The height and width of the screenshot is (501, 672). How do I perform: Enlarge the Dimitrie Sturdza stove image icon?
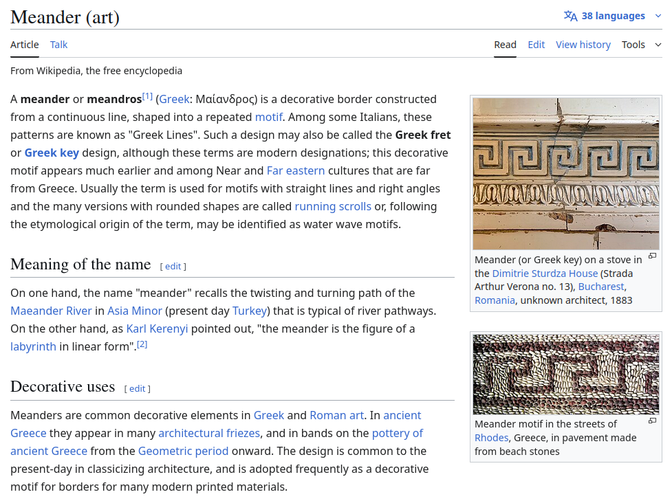(x=652, y=256)
